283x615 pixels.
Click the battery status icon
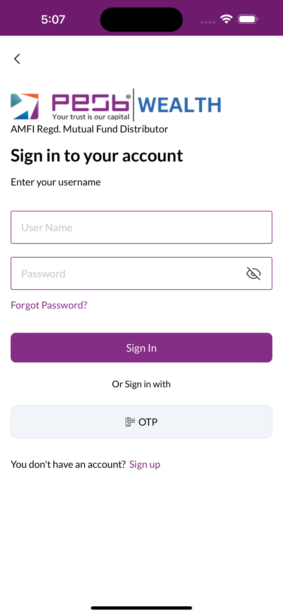click(x=248, y=19)
